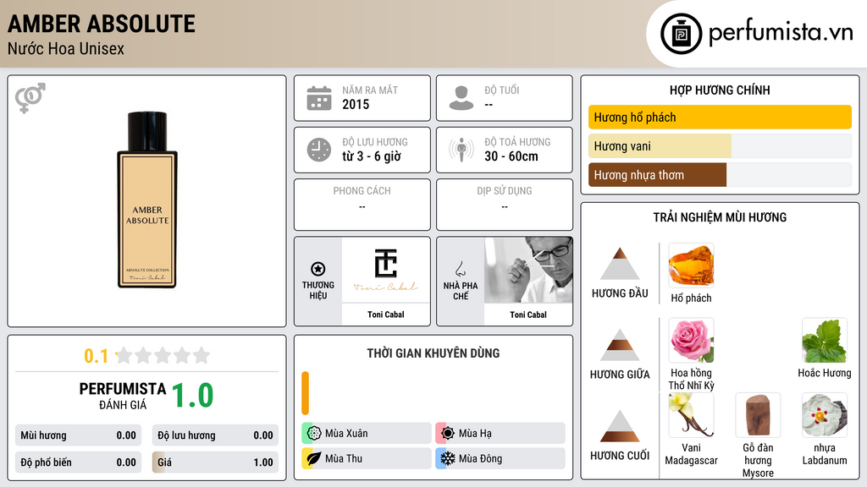The width and height of the screenshot is (867, 487).
Task: Click the person silhouette age icon
Action: (x=461, y=98)
